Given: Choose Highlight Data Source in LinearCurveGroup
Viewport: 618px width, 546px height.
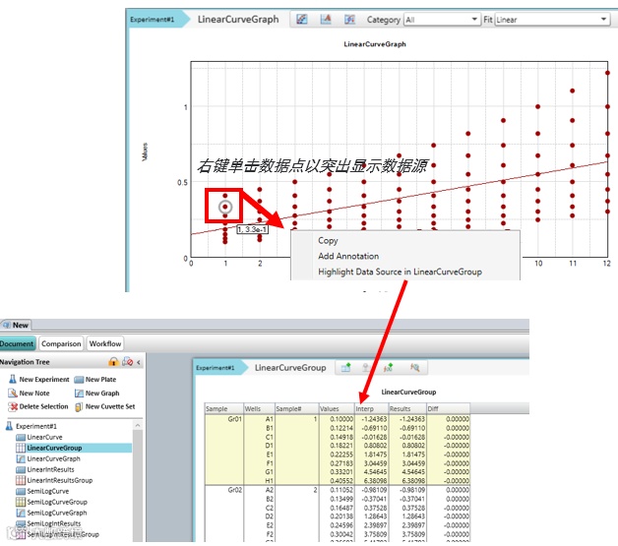Looking at the screenshot, I should pyautogui.click(x=400, y=272).
